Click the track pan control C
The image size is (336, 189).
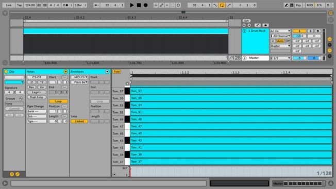pos(314,36)
